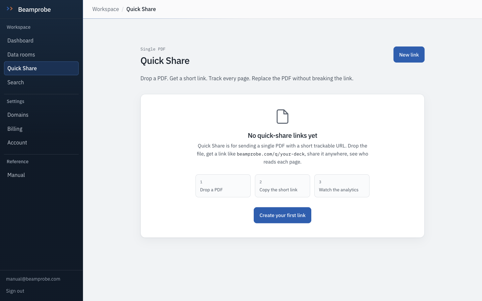This screenshot has height=301, width=482.
Task: Click the empty-state document icon
Action: click(x=283, y=116)
